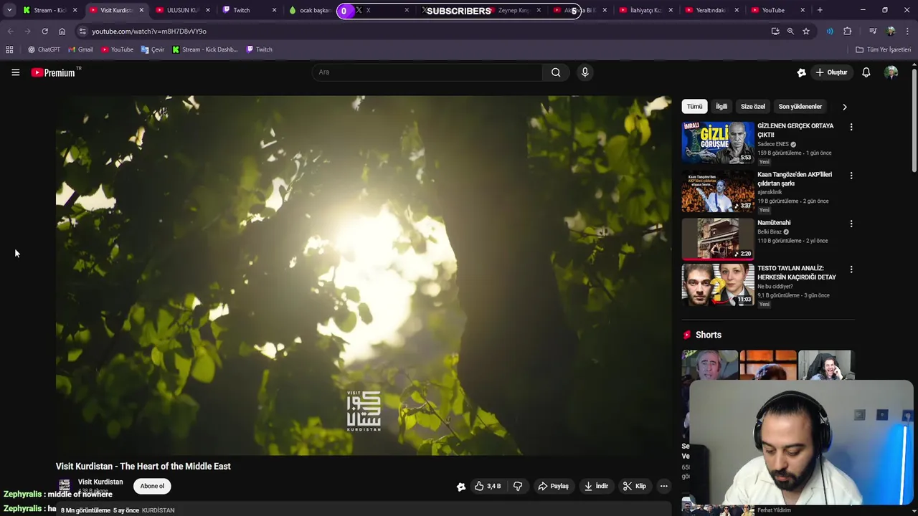Select the İlgili filter chip
Screen dimensions: 918x516
[721, 107]
